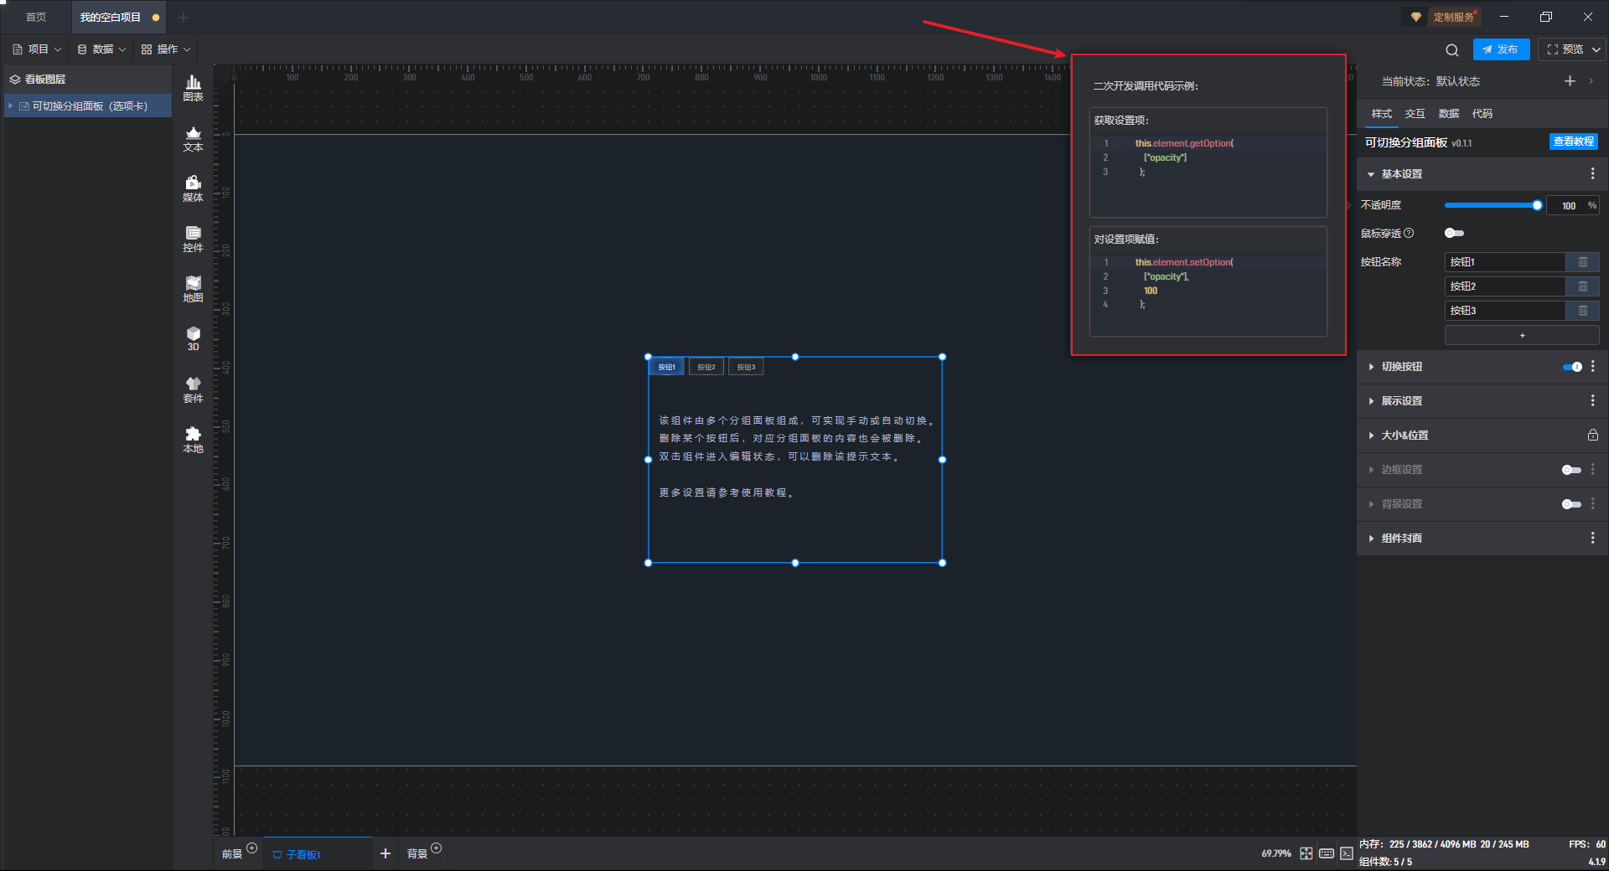Toggle the 鼠标穿透 switch
The height and width of the screenshot is (871, 1609).
tap(1454, 234)
